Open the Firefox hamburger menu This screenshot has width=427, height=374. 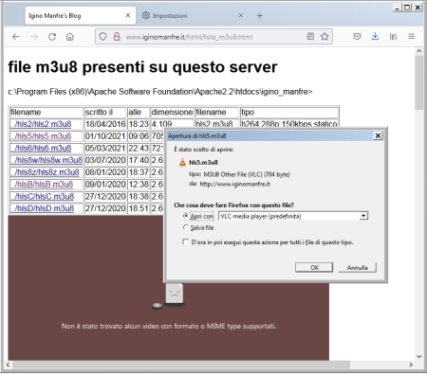point(411,36)
